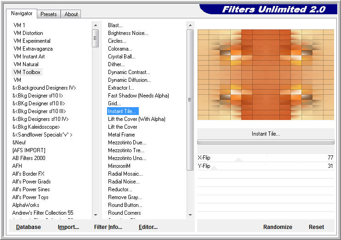This screenshot has width=341, height=240.
Task: Click the Database button
Action: pos(28,227)
